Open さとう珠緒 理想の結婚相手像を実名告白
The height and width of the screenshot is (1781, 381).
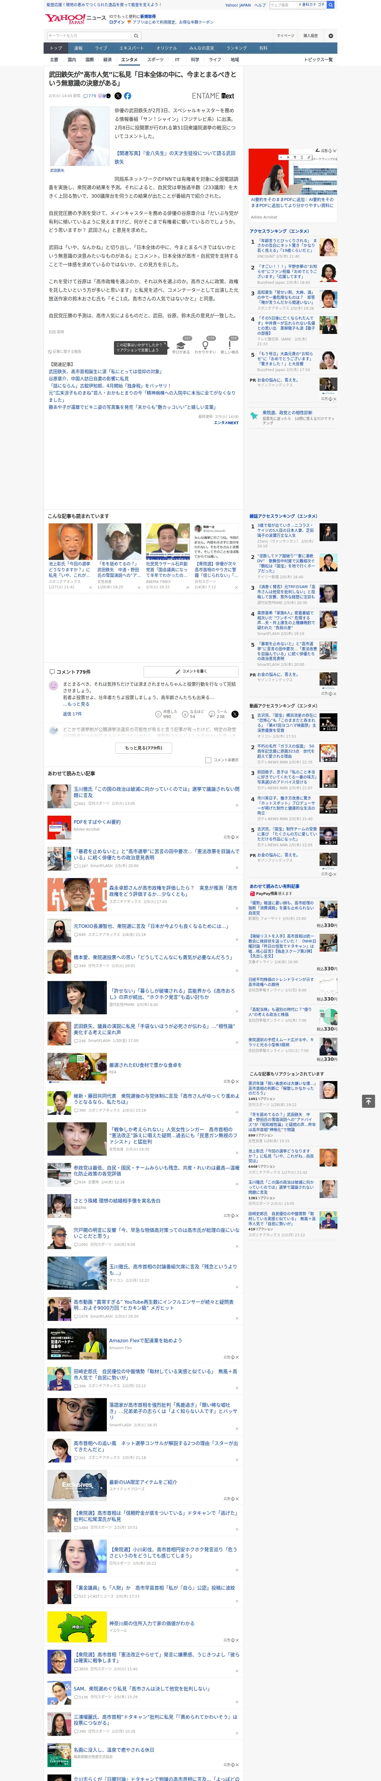point(117,1201)
